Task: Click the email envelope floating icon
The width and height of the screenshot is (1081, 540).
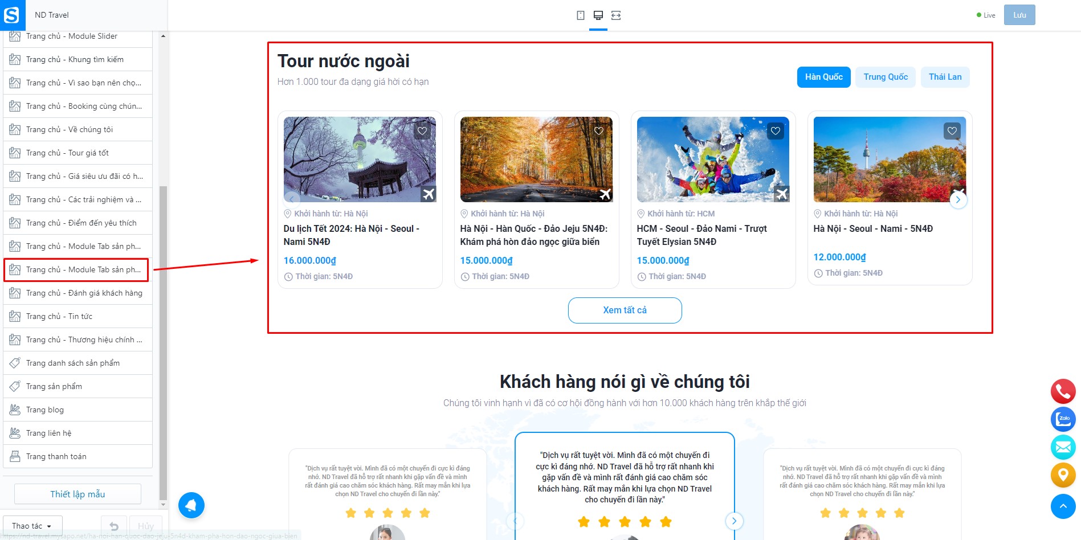Action: 1063,447
